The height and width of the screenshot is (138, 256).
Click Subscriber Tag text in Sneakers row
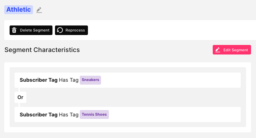coord(39,80)
